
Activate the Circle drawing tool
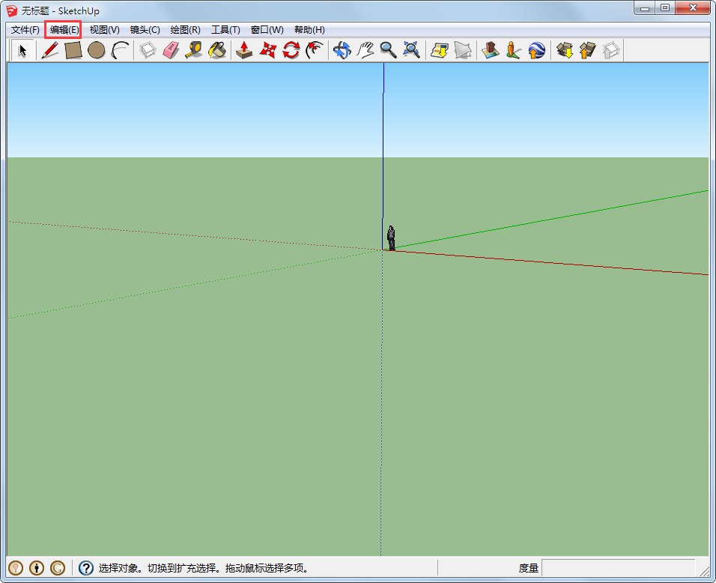(96, 50)
